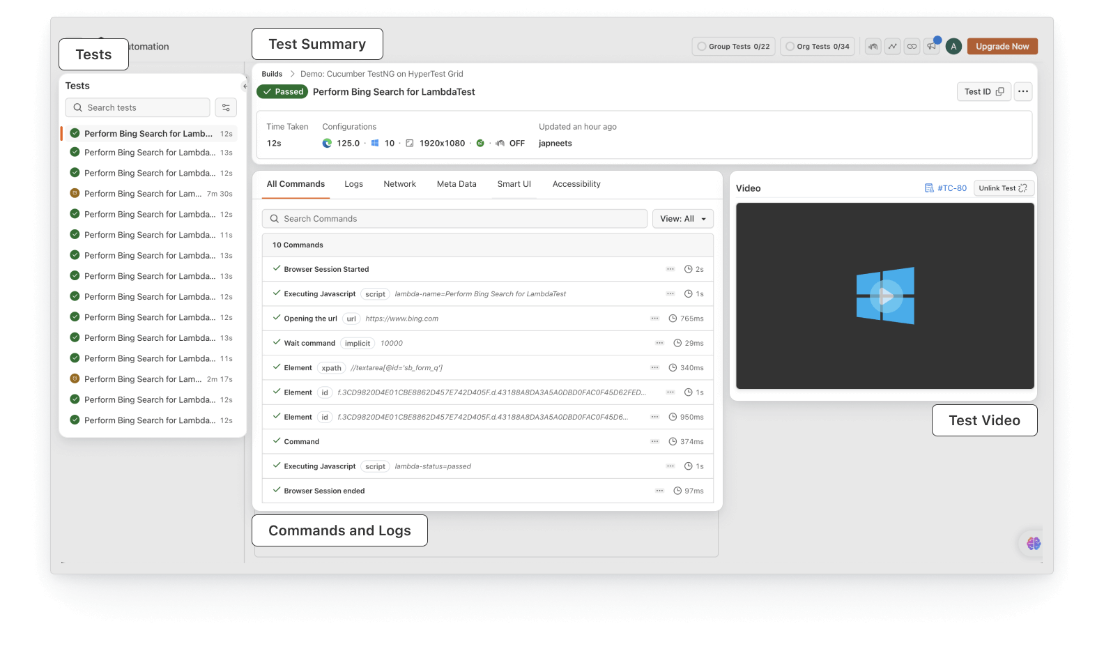
Task: Open the announcements megaphone icon
Action: [931, 47]
